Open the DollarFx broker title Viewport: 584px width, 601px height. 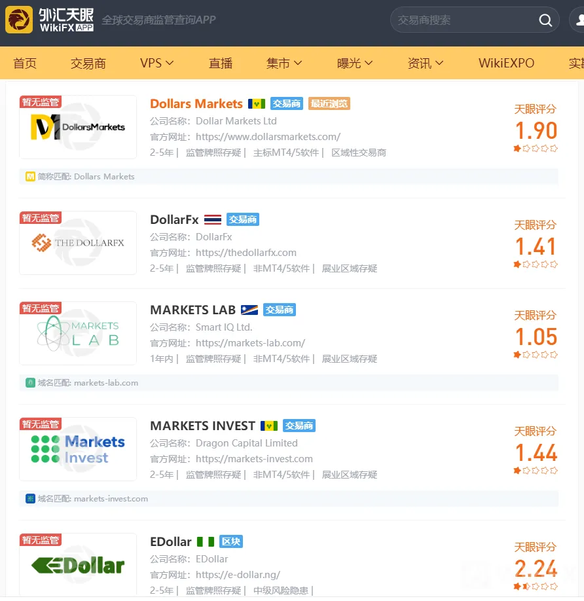174,219
